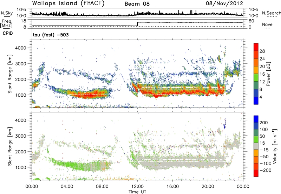This screenshot has height=194, width=281.
Task: Click the "04:00" time tick label
Action: point(67,187)
